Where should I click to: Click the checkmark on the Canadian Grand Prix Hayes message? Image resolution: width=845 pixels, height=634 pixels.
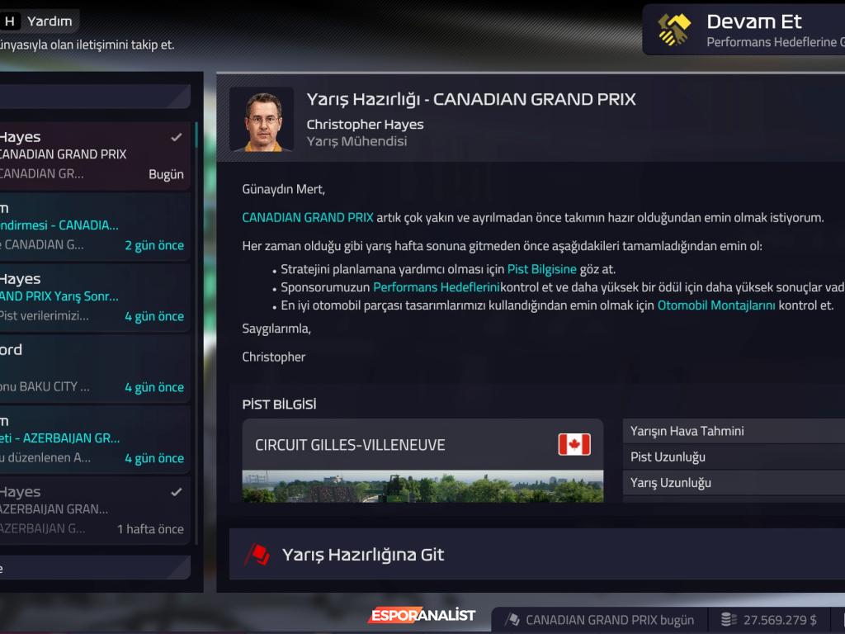coord(177,138)
